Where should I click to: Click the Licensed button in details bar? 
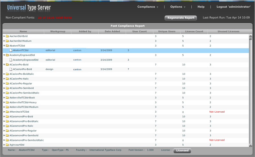pyautogui.click(x=182, y=151)
